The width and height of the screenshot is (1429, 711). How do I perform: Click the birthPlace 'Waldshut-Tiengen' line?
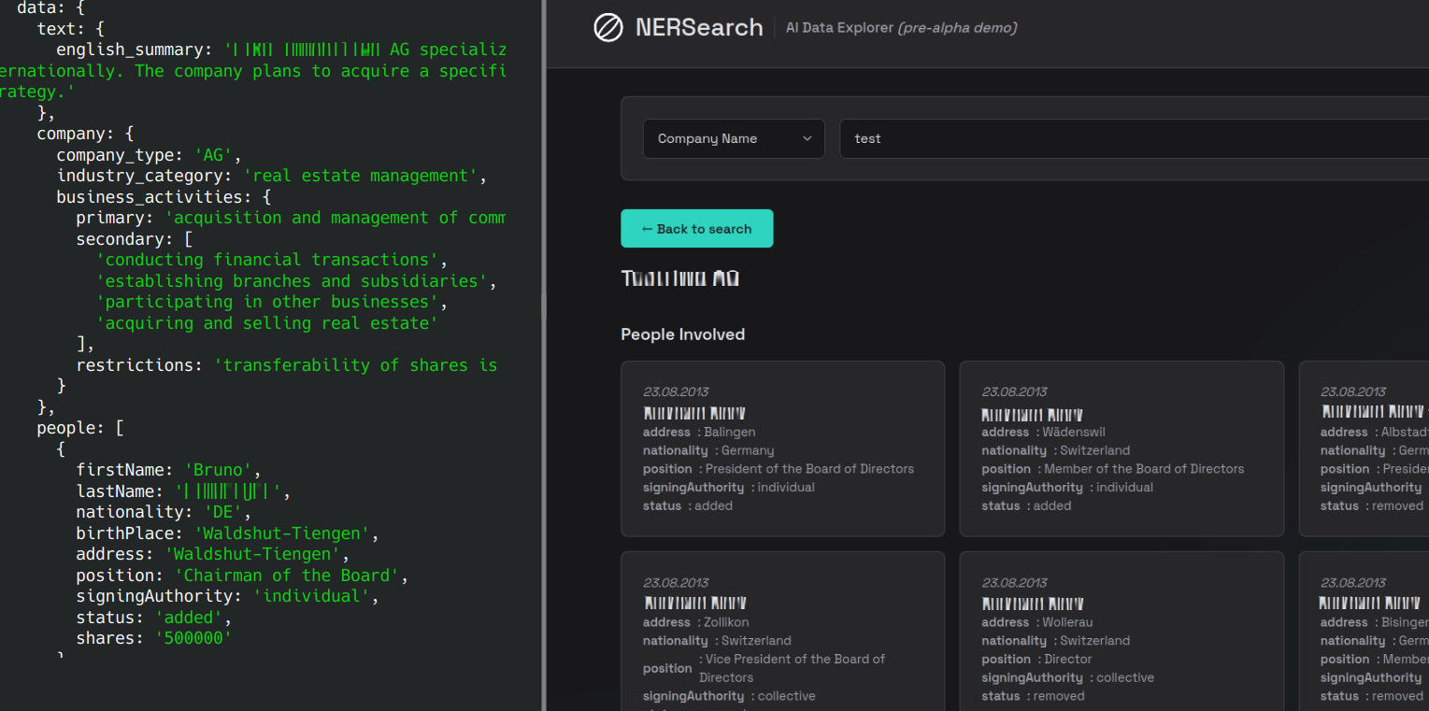click(227, 533)
